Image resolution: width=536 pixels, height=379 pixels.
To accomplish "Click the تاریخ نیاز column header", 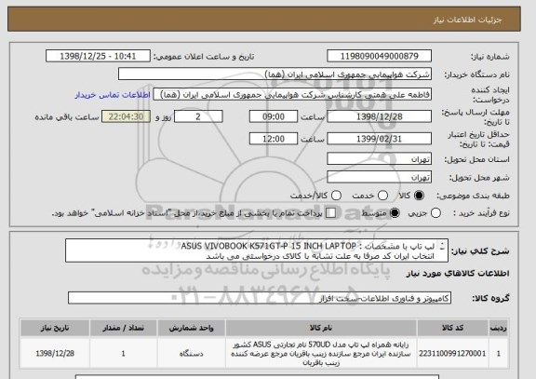I will [x=55, y=328].
